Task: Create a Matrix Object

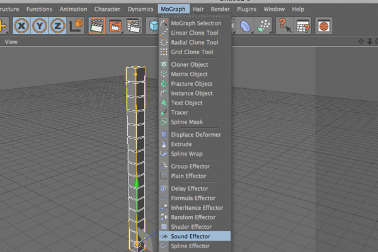Action: (195, 74)
